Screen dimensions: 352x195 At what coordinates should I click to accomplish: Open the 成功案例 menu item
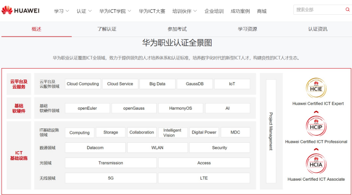click(x=240, y=11)
